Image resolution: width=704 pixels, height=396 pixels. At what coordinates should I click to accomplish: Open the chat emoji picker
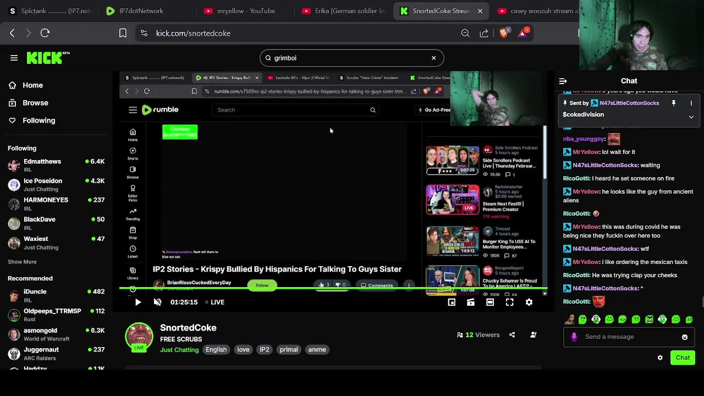click(x=685, y=337)
